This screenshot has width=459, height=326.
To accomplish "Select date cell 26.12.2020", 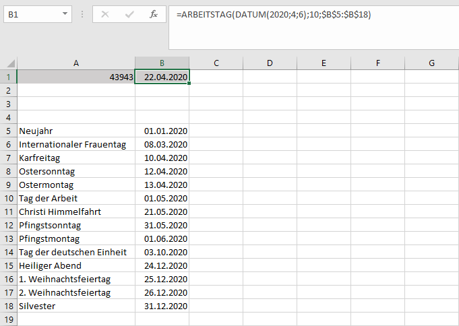I will coord(162,292).
